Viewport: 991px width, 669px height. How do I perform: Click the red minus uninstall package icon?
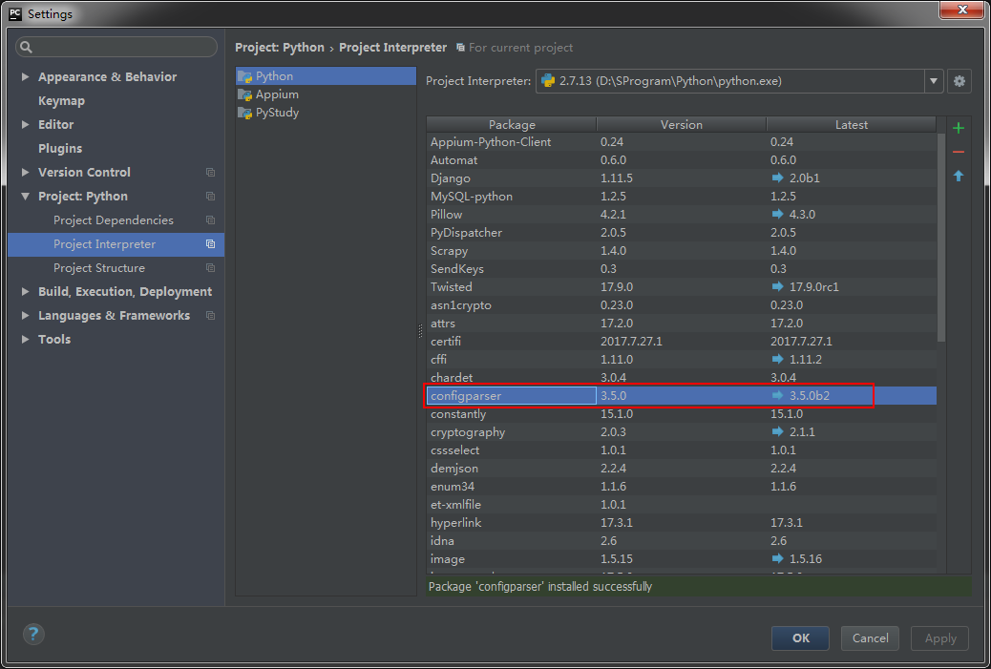[959, 152]
